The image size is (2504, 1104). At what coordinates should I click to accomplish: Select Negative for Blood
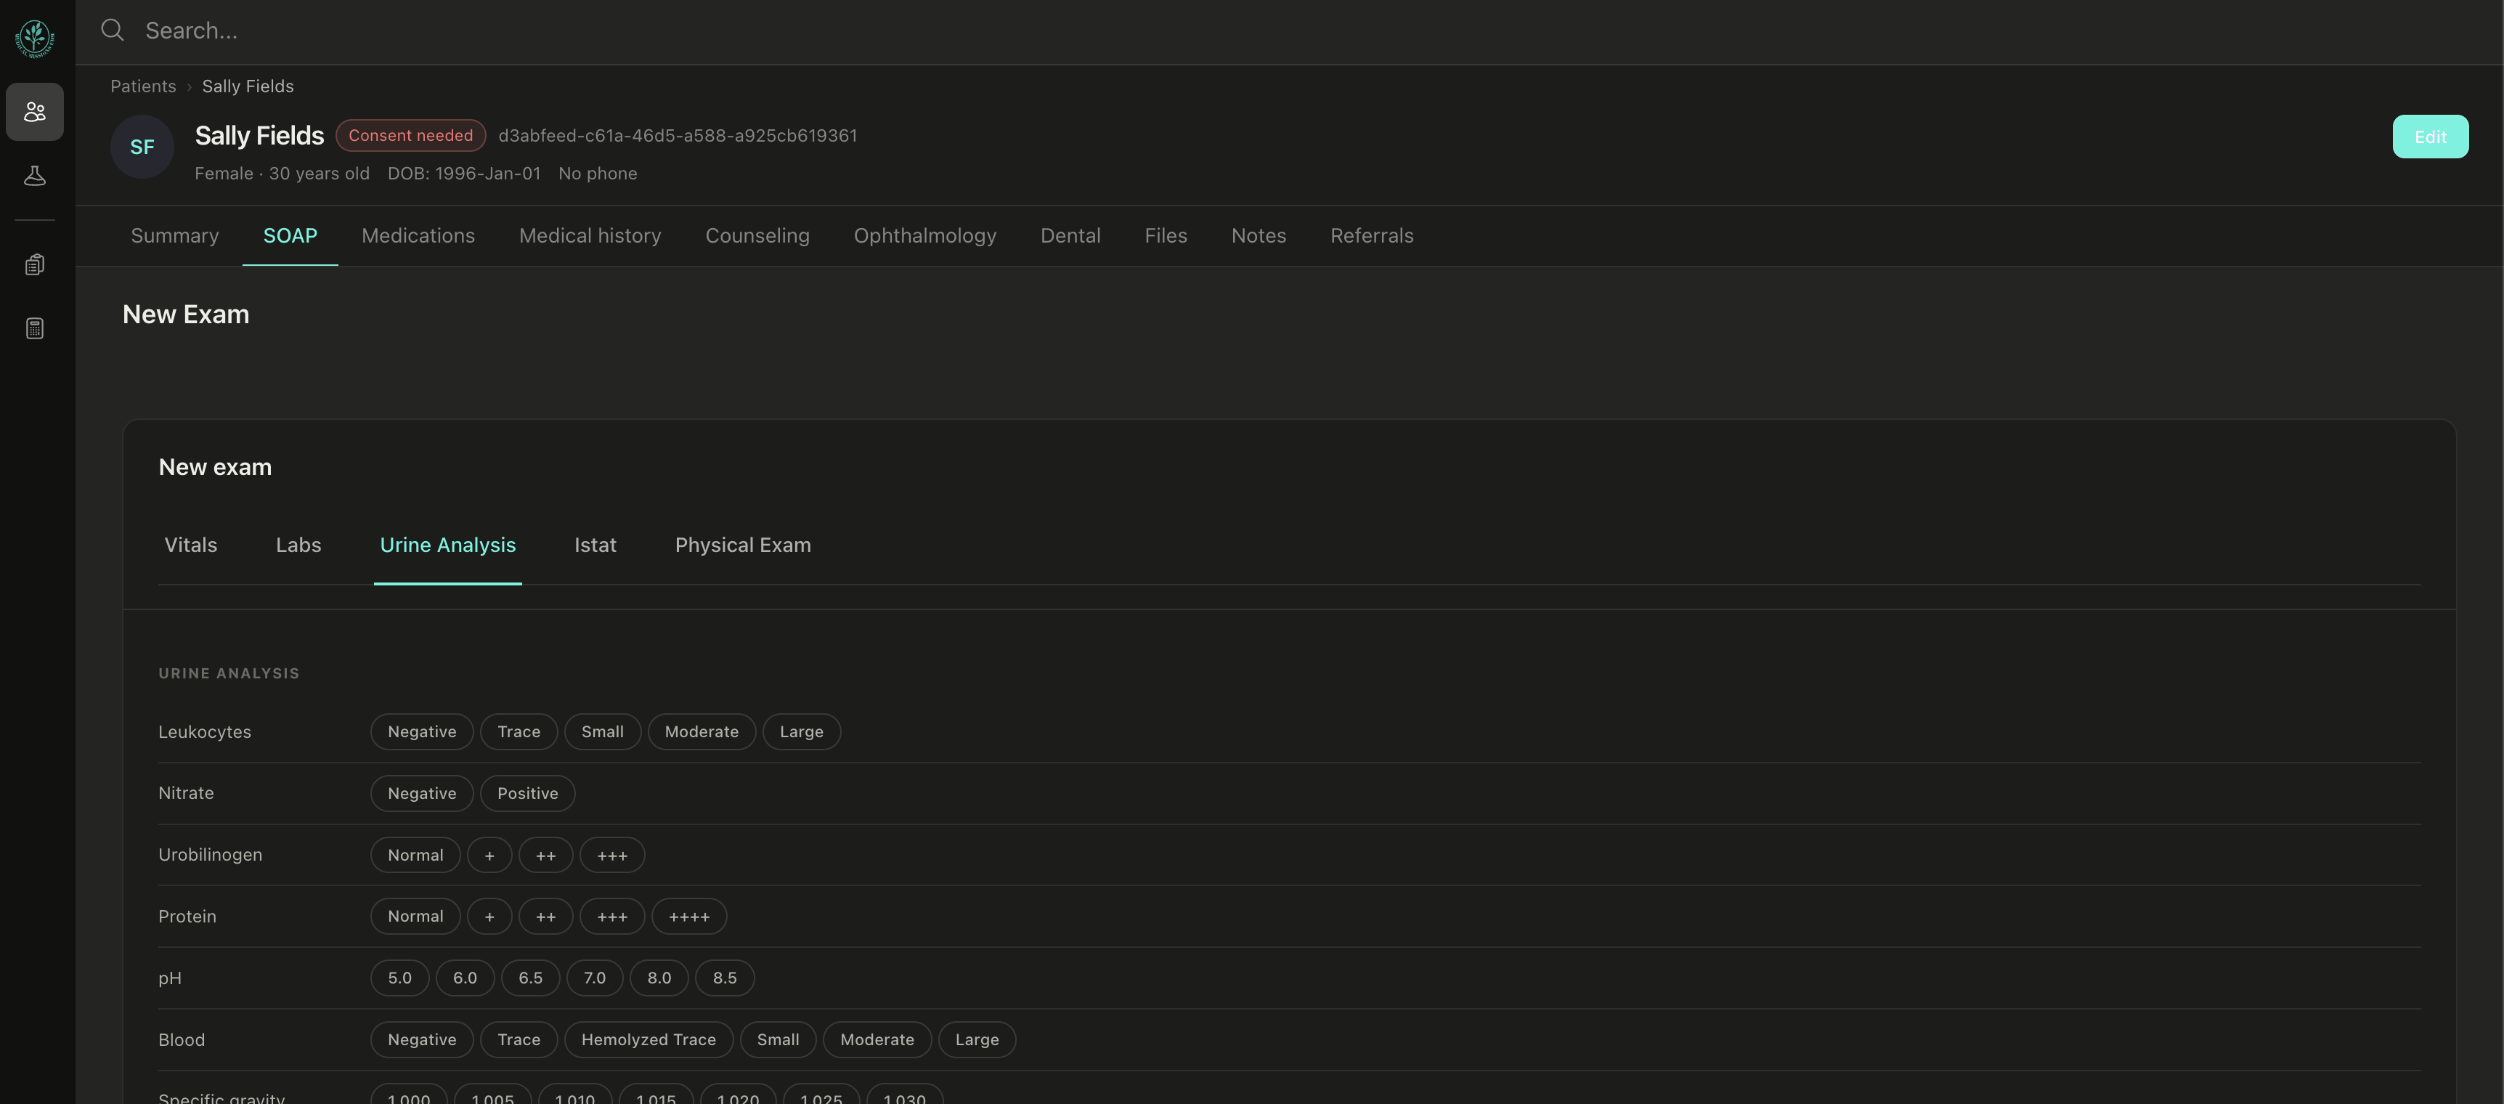[422, 1040]
